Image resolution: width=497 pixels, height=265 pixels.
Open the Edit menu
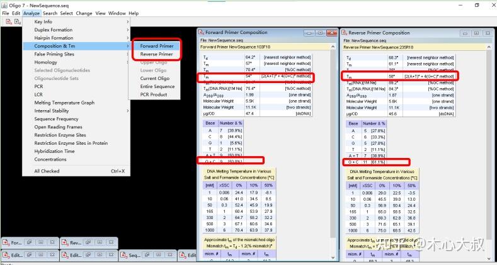16,13
